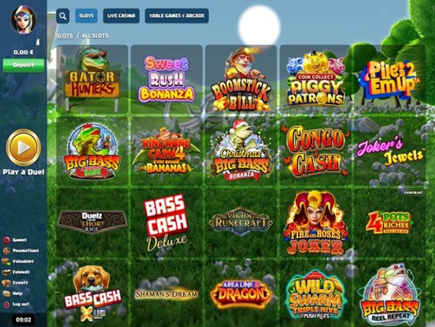This screenshot has width=435, height=327.
Task: Open Sweet Rush Bonanza game tile
Action: coord(167,80)
